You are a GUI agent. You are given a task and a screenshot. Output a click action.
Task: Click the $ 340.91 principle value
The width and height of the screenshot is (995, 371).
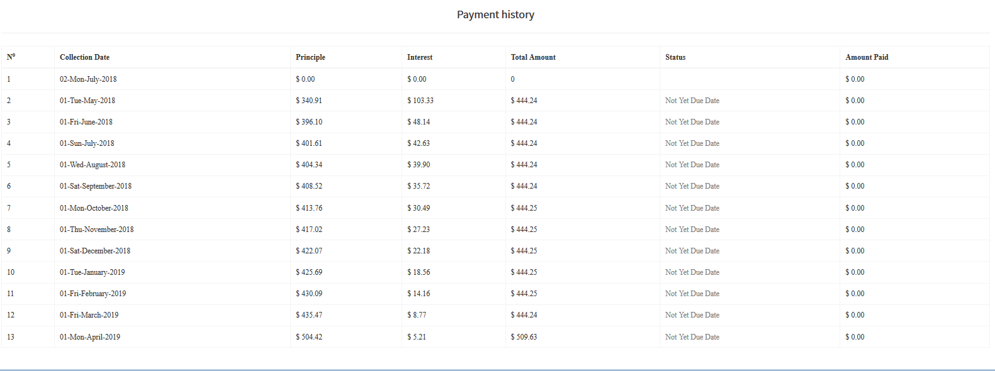point(308,101)
